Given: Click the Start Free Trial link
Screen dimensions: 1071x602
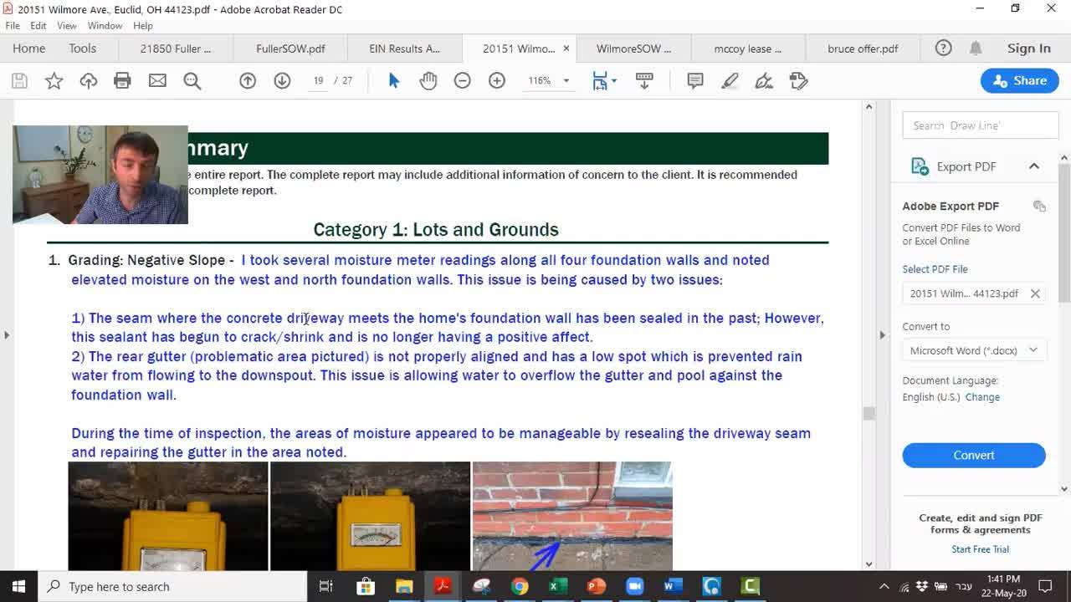Looking at the screenshot, I should click(980, 549).
